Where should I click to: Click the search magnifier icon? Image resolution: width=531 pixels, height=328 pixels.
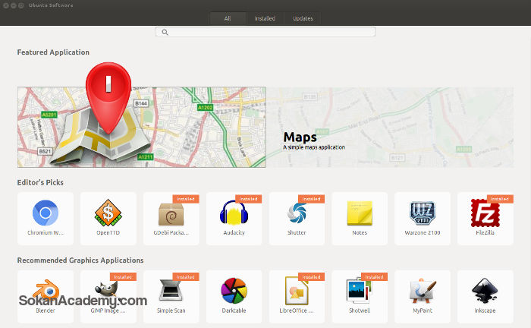click(x=165, y=32)
